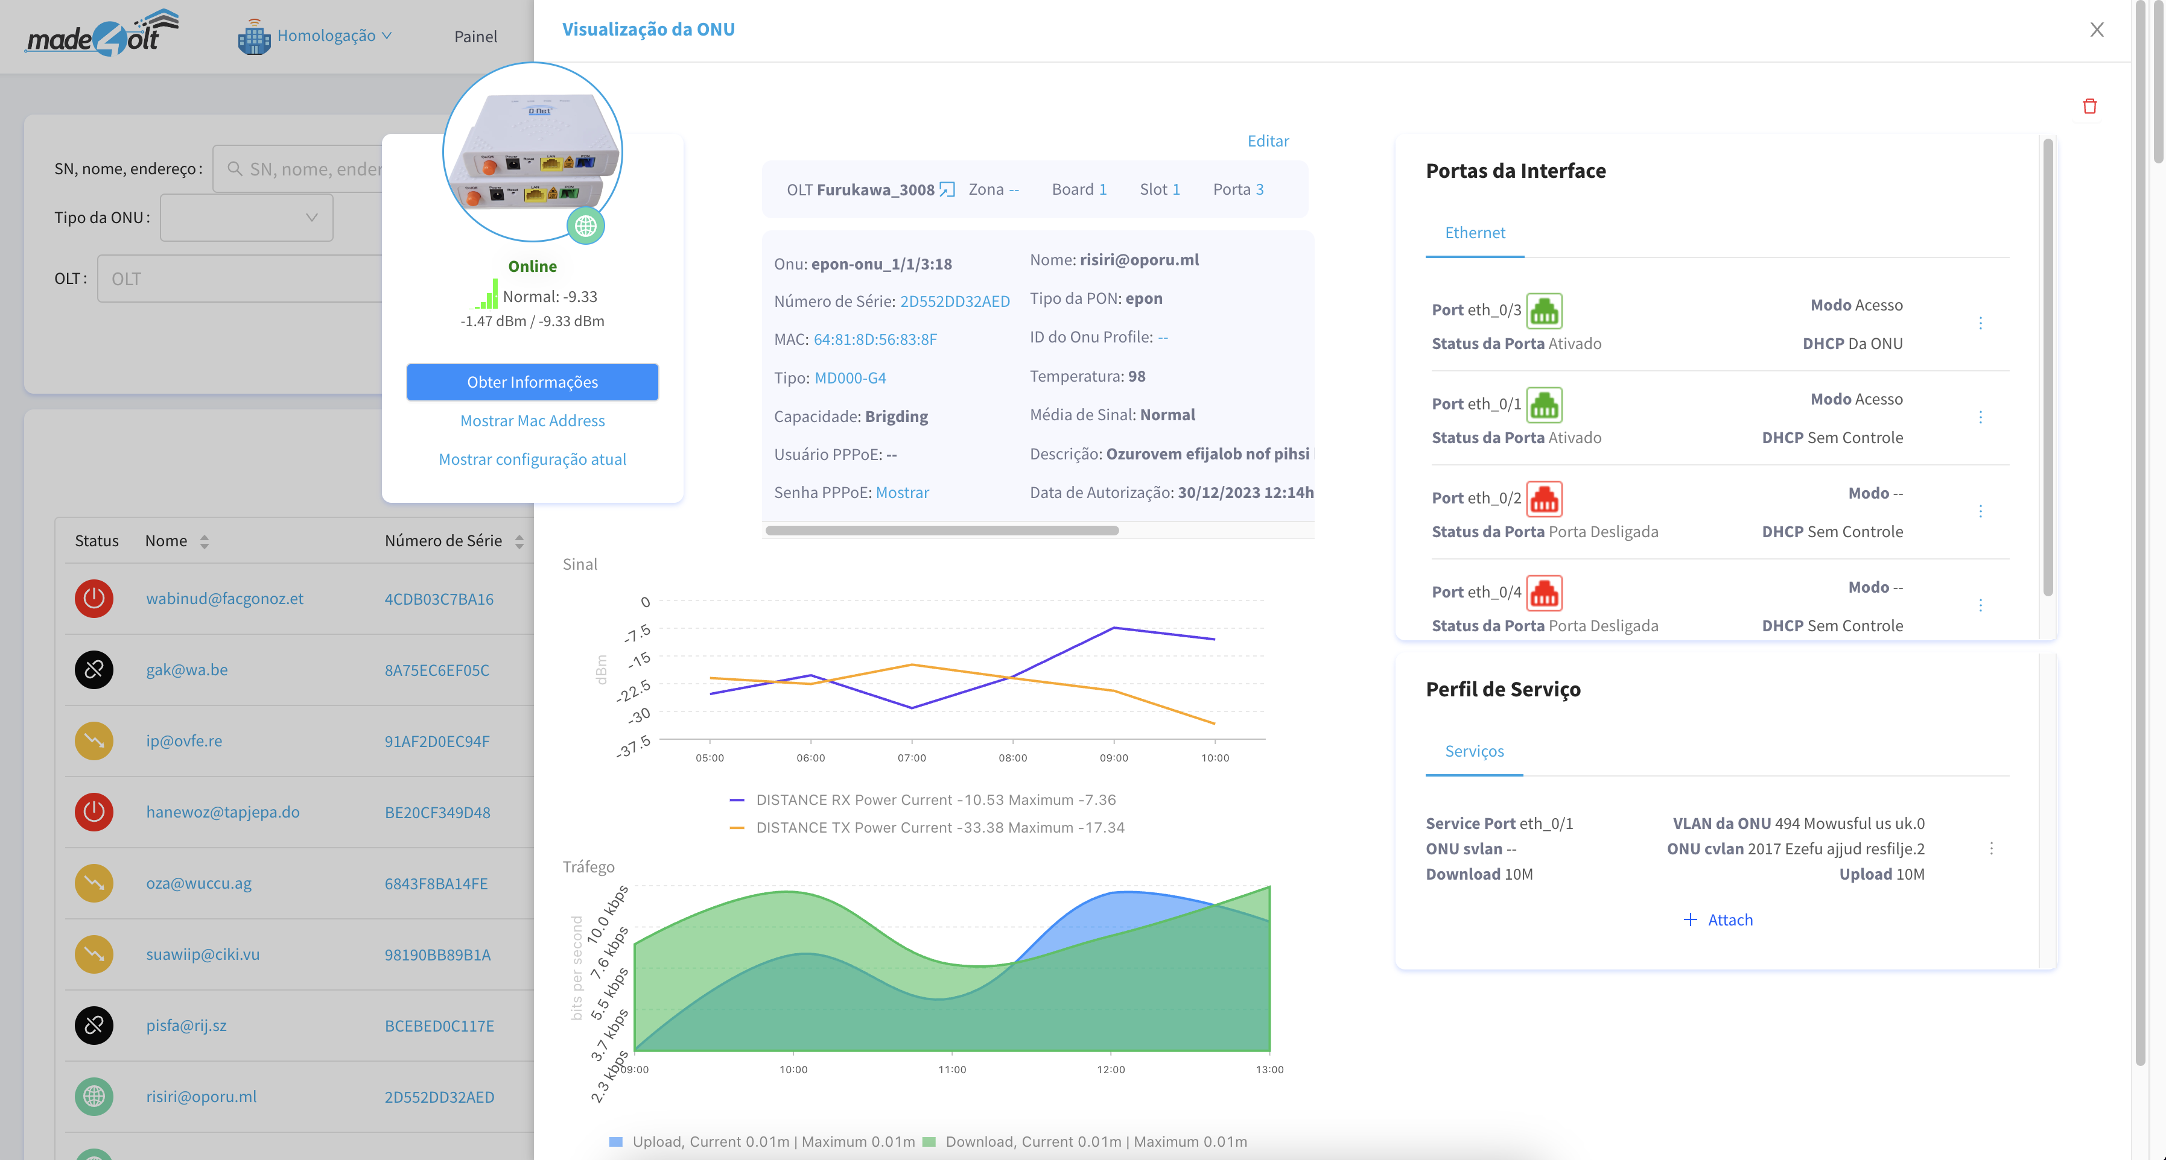Screen dimensions: 2166x1160
Task: Click the Obter Informações button
Action: [532, 382]
